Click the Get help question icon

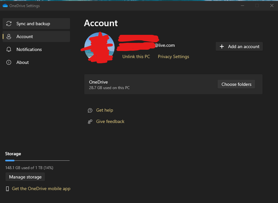90,110
